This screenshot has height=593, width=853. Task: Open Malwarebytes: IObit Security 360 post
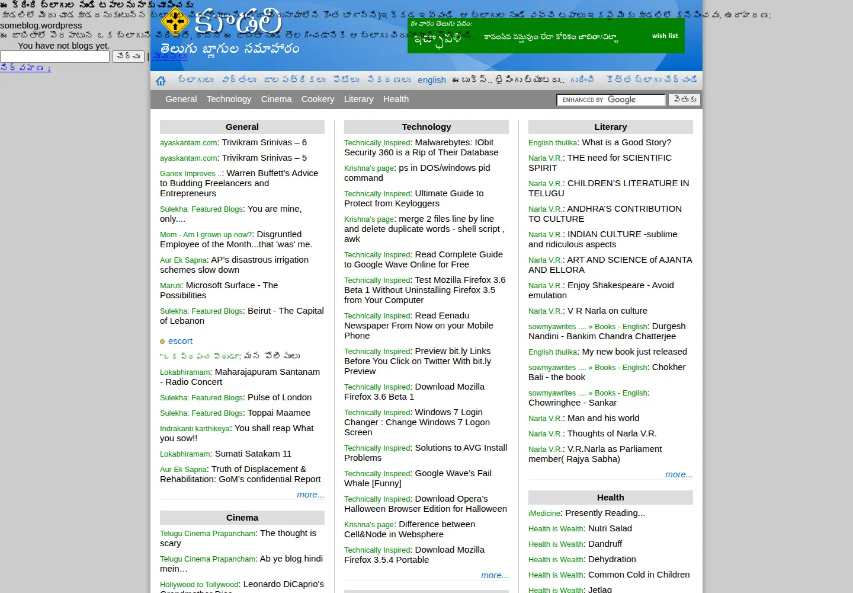(421, 148)
